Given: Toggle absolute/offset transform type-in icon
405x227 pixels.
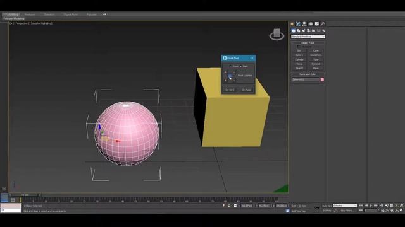Looking at the screenshot, I should (235, 206).
